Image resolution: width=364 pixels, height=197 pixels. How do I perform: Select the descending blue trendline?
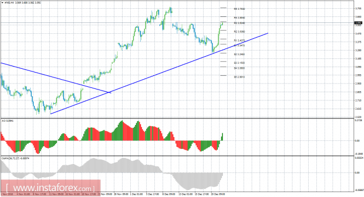click(56, 78)
